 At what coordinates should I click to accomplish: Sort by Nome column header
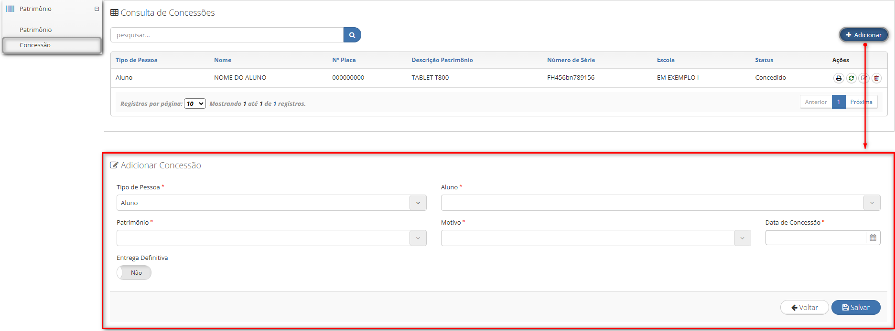click(223, 60)
